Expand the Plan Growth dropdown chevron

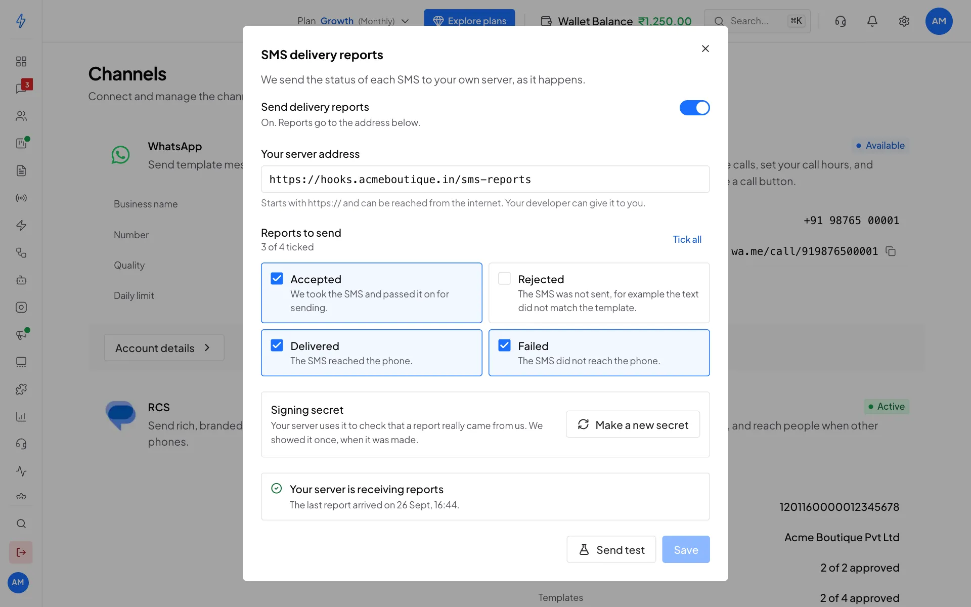(405, 21)
